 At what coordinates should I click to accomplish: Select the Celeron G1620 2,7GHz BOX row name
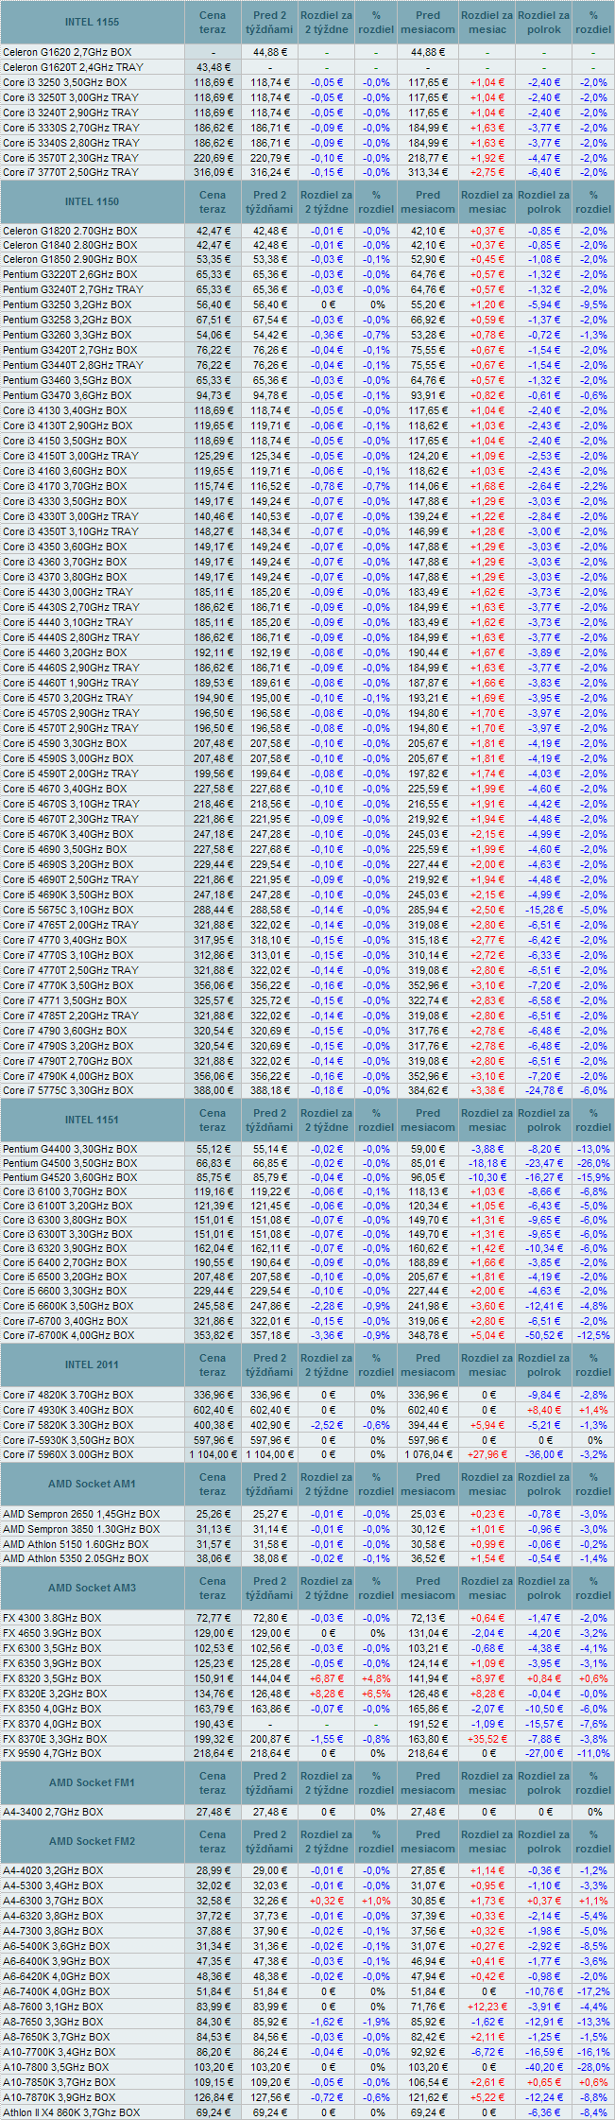(x=67, y=52)
